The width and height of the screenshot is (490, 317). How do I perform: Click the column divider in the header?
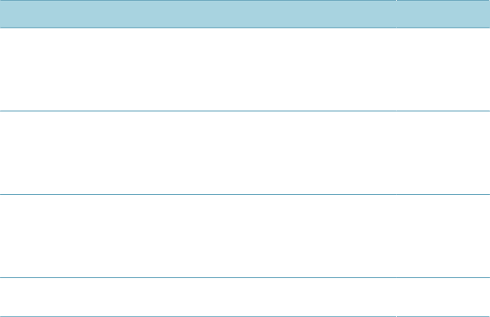tap(396, 14)
